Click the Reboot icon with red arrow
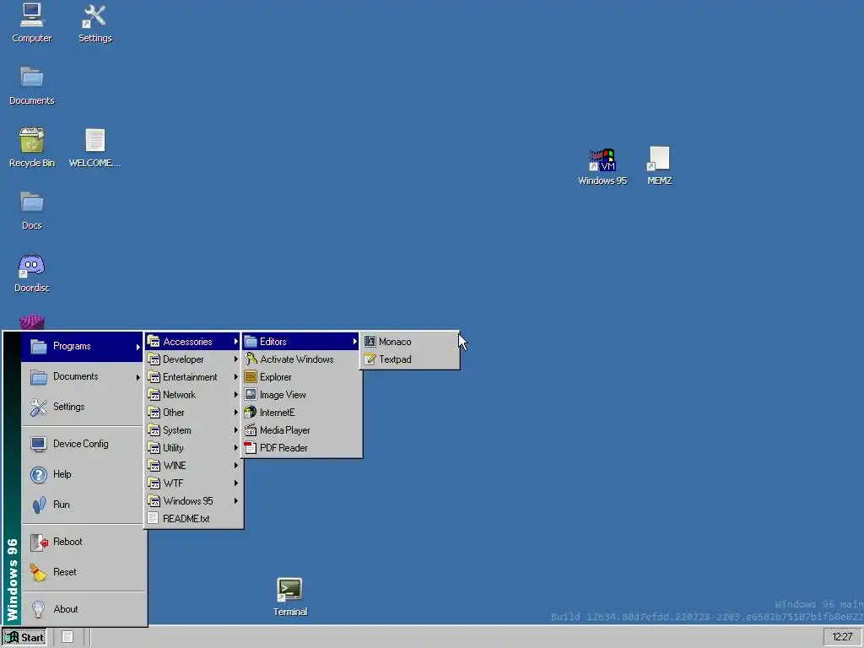The width and height of the screenshot is (864, 648). tap(39, 543)
